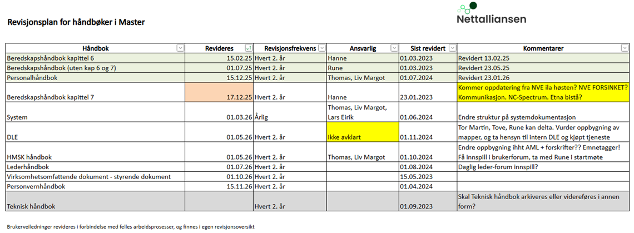Click 'Thomas, Liv Margot, Lars Eirik' cell

tap(363, 112)
